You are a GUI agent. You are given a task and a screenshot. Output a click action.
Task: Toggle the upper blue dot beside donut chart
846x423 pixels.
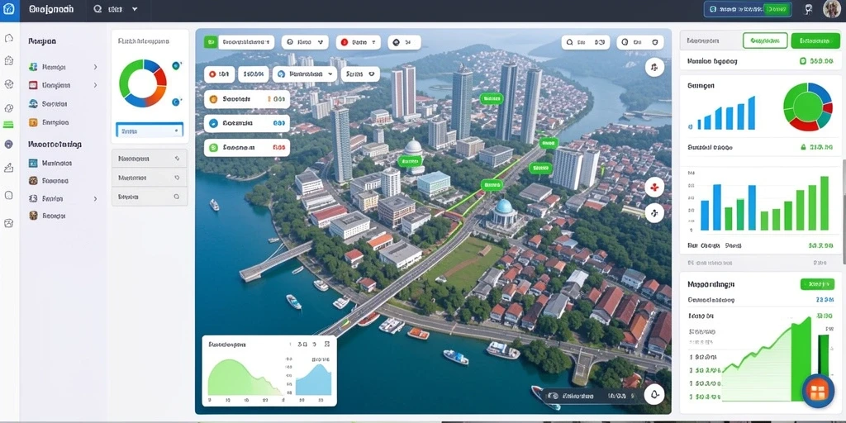(176, 65)
